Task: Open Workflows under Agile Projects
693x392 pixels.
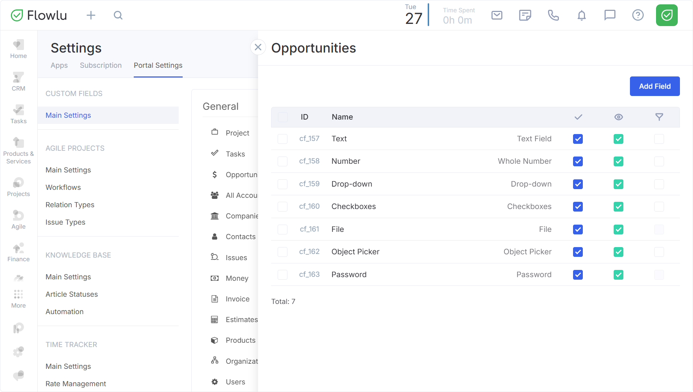Action: [x=63, y=187]
